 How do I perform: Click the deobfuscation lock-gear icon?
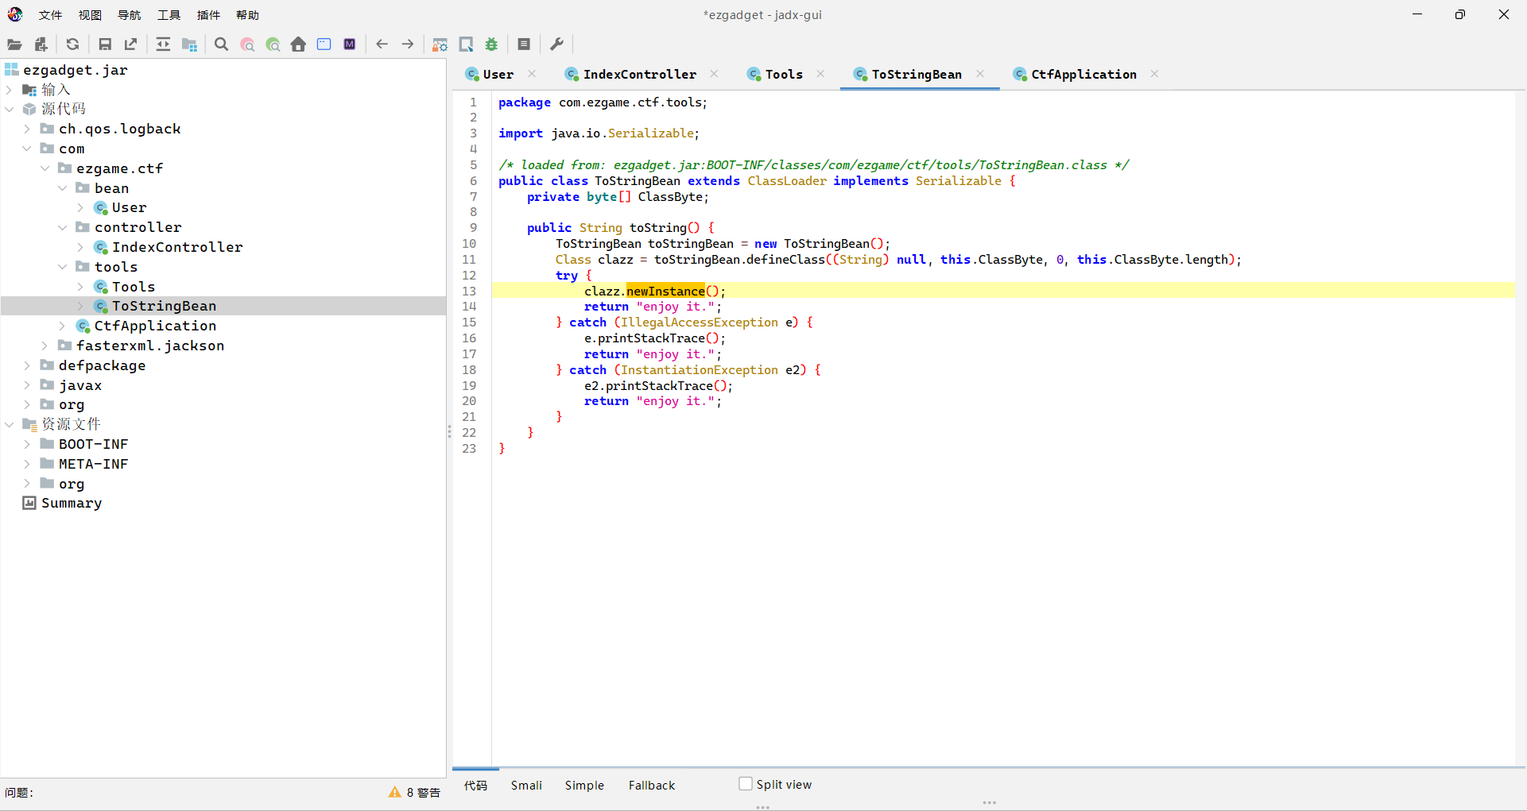[440, 44]
